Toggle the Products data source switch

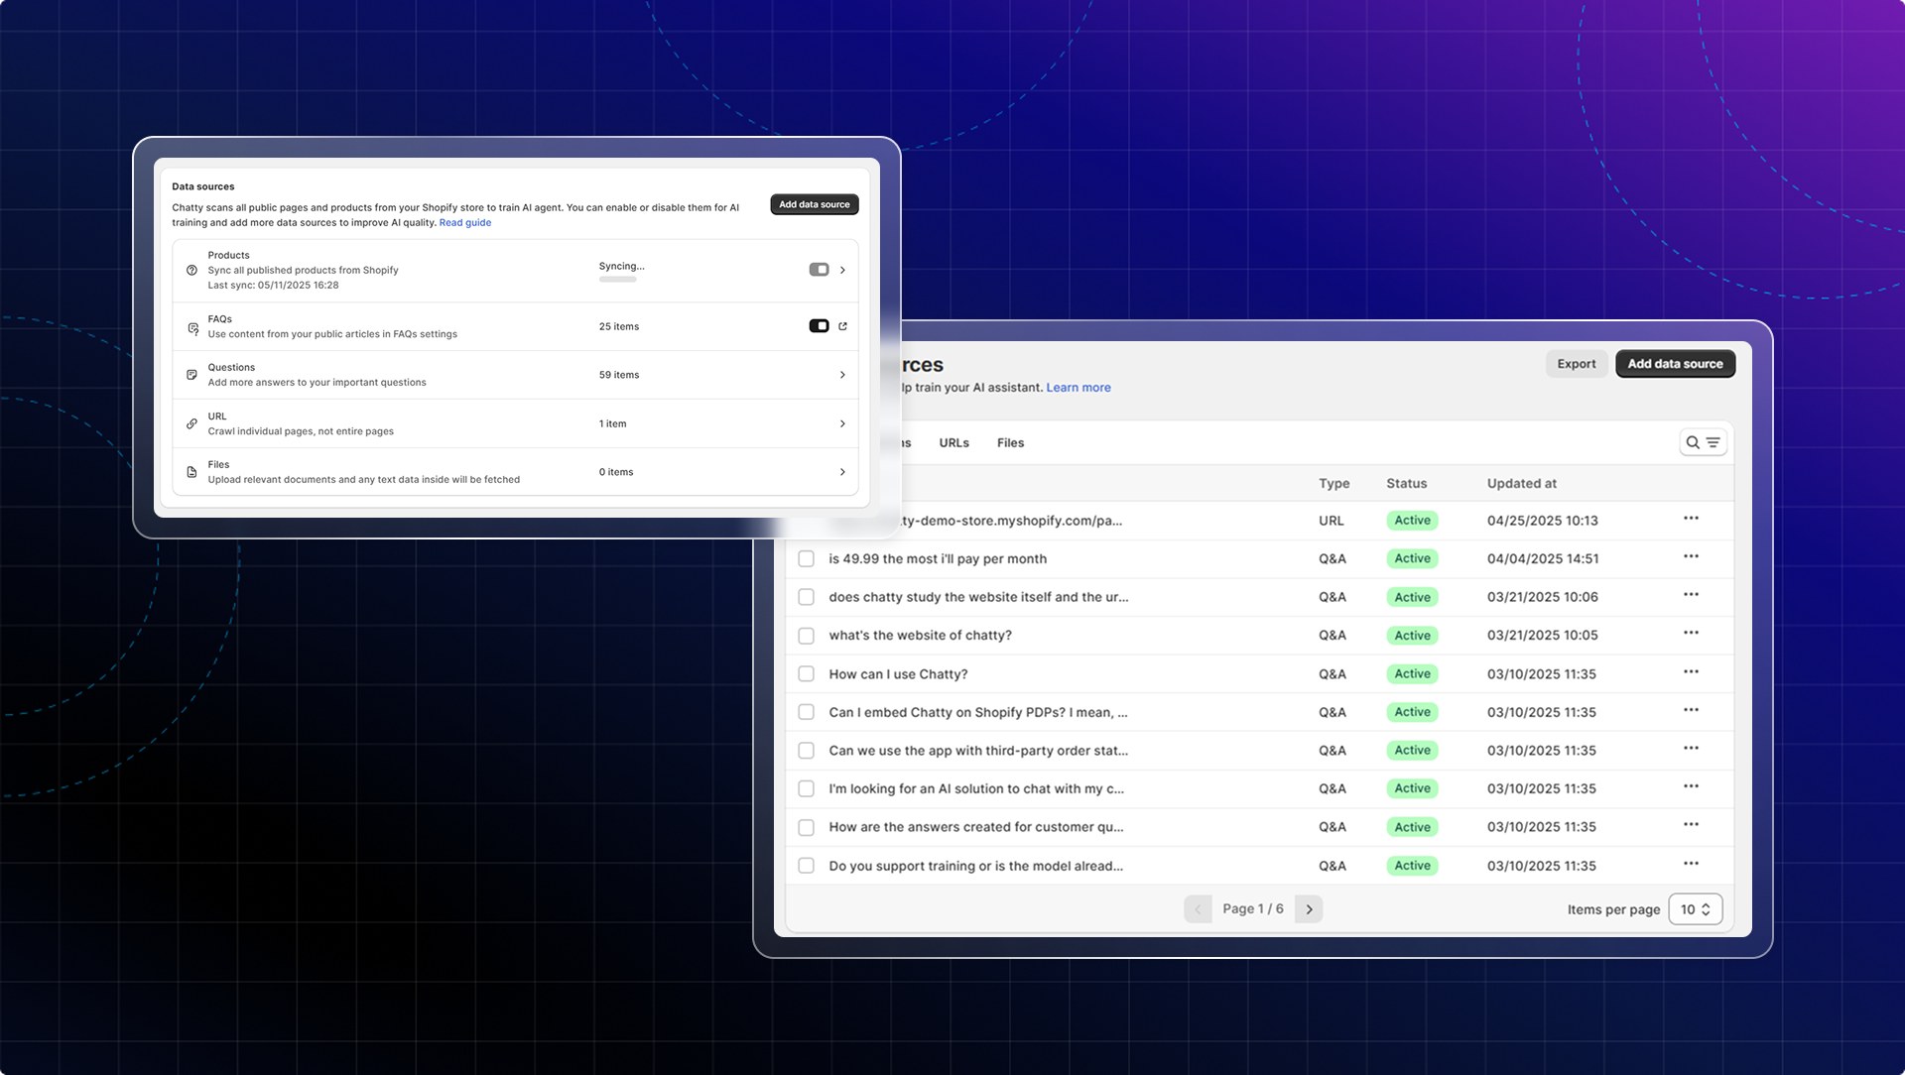819,270
